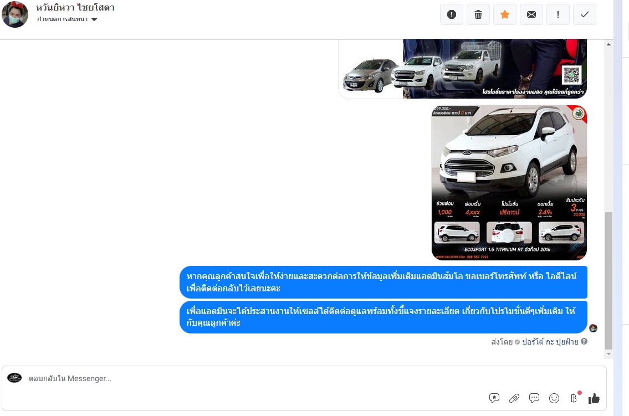This screenshot has height=416, width=629.
Task: Open customer name หวันยิหวา ไชยโสดา
Action: 75,8
